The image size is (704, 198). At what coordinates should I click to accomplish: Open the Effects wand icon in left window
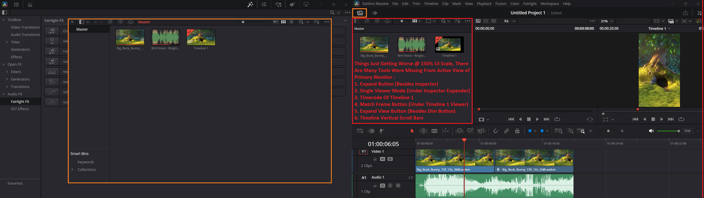250,4
